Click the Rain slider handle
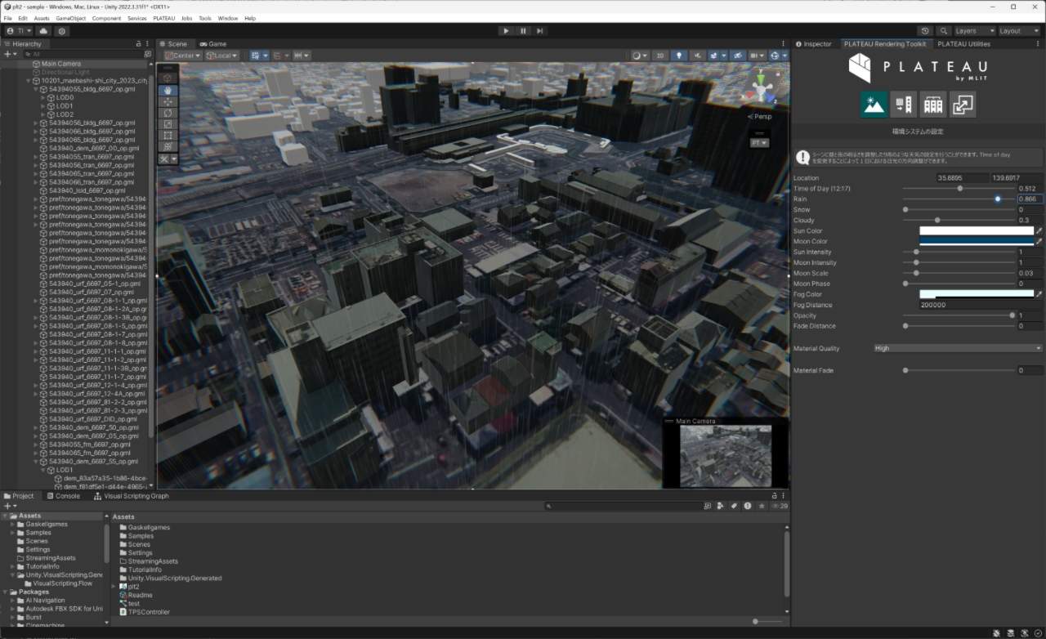The width and height of the screenshot is (1046, 639). click(x=998, y=199)
